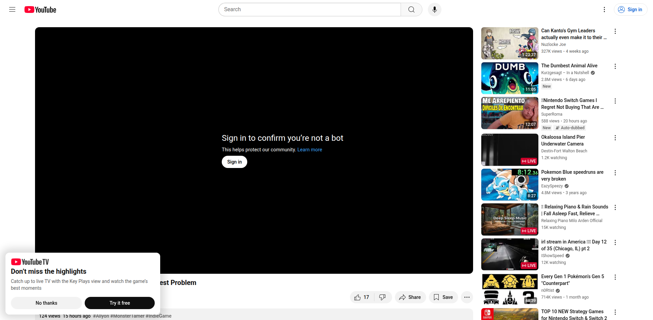Start voice search with microphone

click(x=435, y=10)
